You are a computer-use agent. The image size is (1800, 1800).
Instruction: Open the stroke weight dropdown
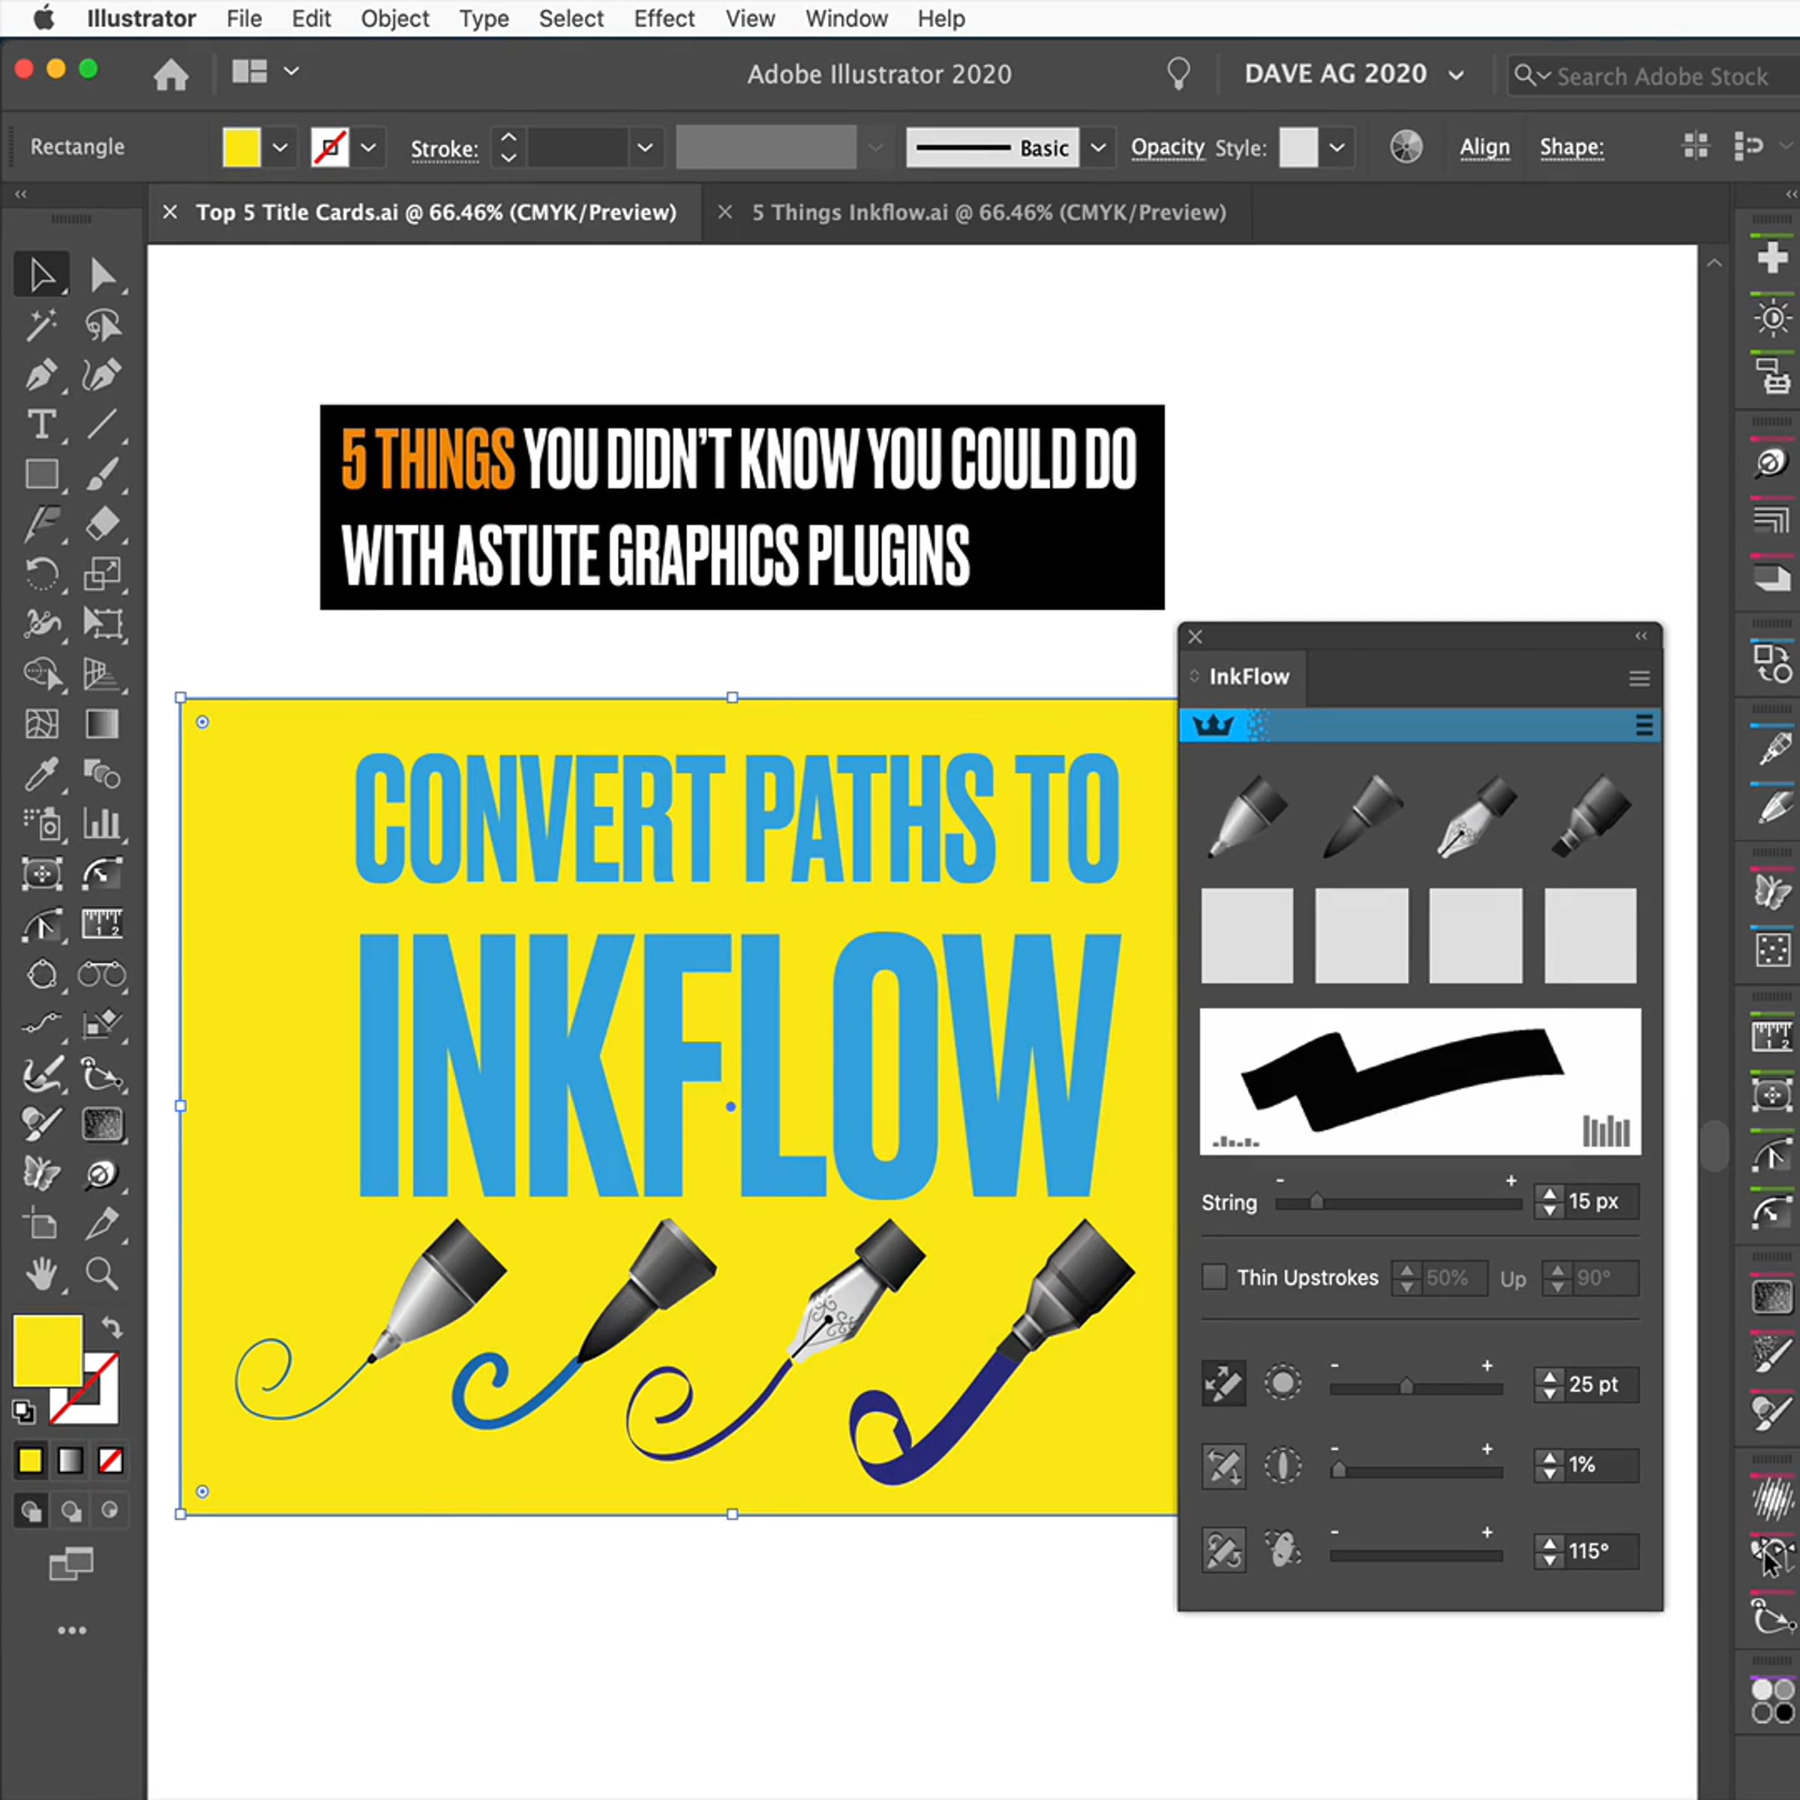point(645,147)
